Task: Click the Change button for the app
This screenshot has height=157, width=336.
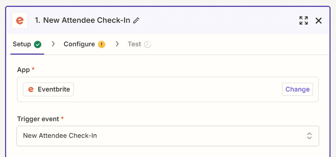Action: coord(297,89)
